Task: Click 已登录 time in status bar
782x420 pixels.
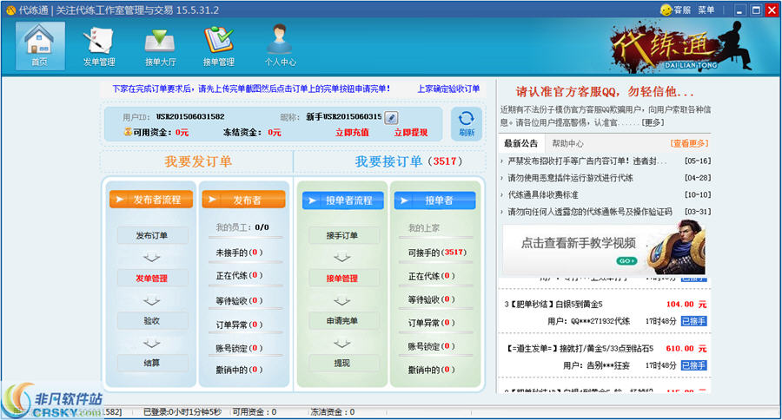Action: point(182,412)
